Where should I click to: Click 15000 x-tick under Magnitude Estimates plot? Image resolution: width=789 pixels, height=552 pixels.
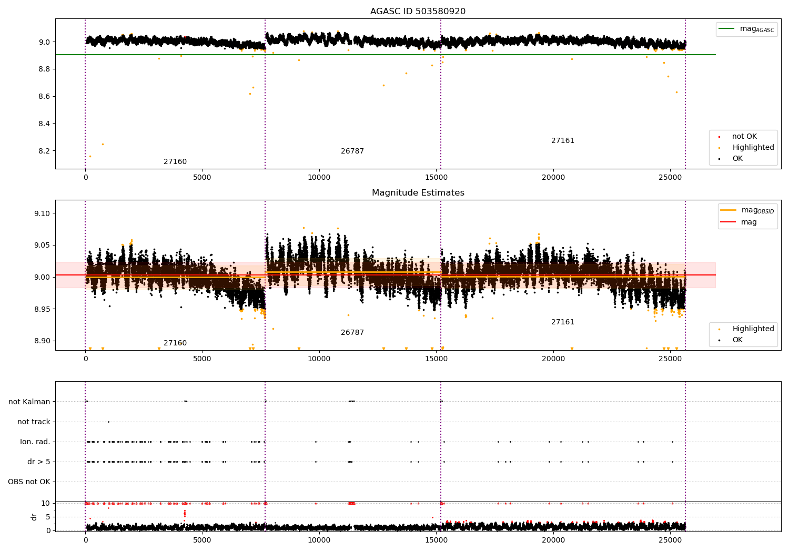tap(437, 359)
